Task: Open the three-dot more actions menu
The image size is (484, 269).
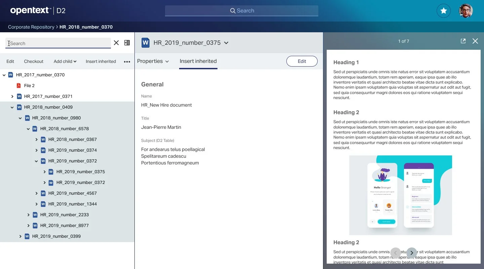Action: pos(127,62)
